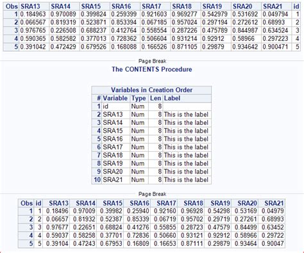The height and width of the screenshot is (253, 304).
Task: Select SRA20 in the variables table
Action: [x=113, y=172]
